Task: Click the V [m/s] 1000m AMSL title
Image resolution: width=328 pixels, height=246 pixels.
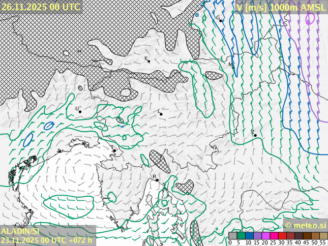Action: [281, 7]
